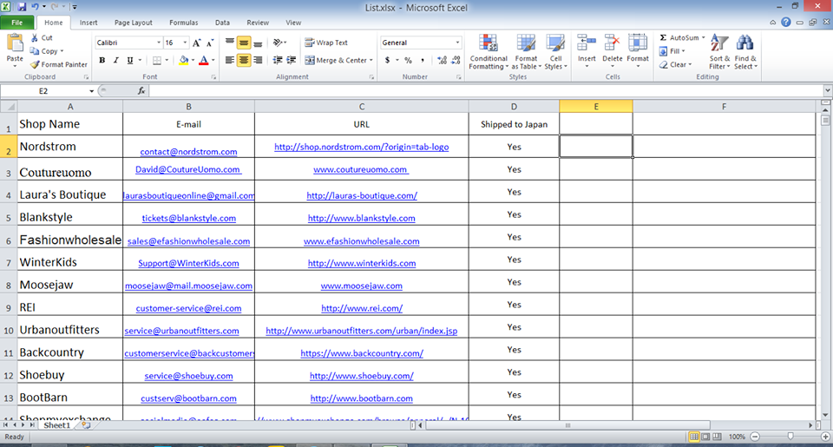Click the zoom slider handle
Screen dimensions: 833x447
coord(790,437)
